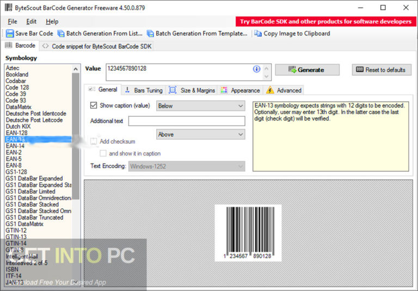The width and height of the screenshot is (418, 291).
Task: Click the barcode icon on the Barcode tab
Action: (9, 45)
